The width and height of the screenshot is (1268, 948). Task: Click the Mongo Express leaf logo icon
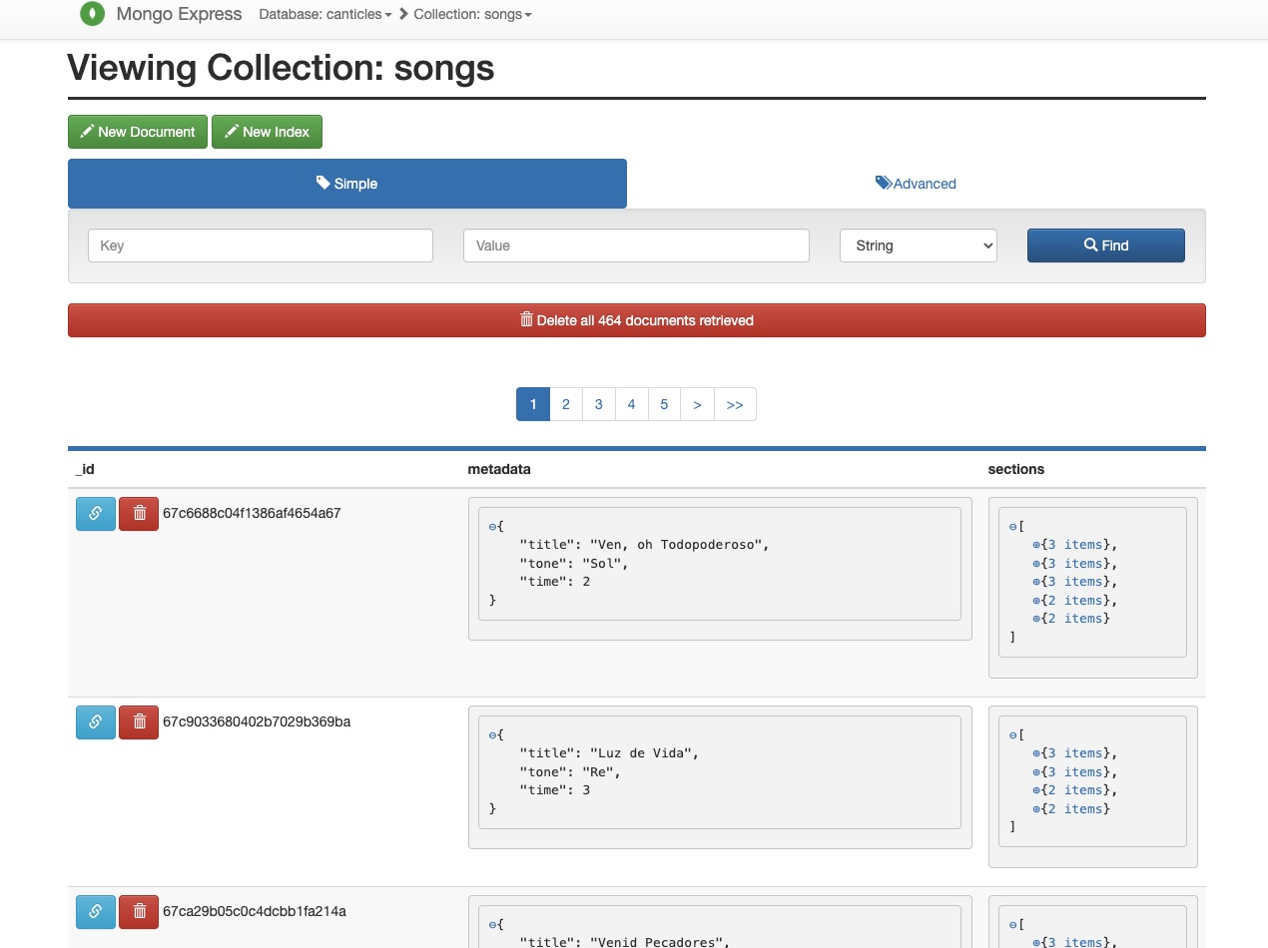(92, 14)
